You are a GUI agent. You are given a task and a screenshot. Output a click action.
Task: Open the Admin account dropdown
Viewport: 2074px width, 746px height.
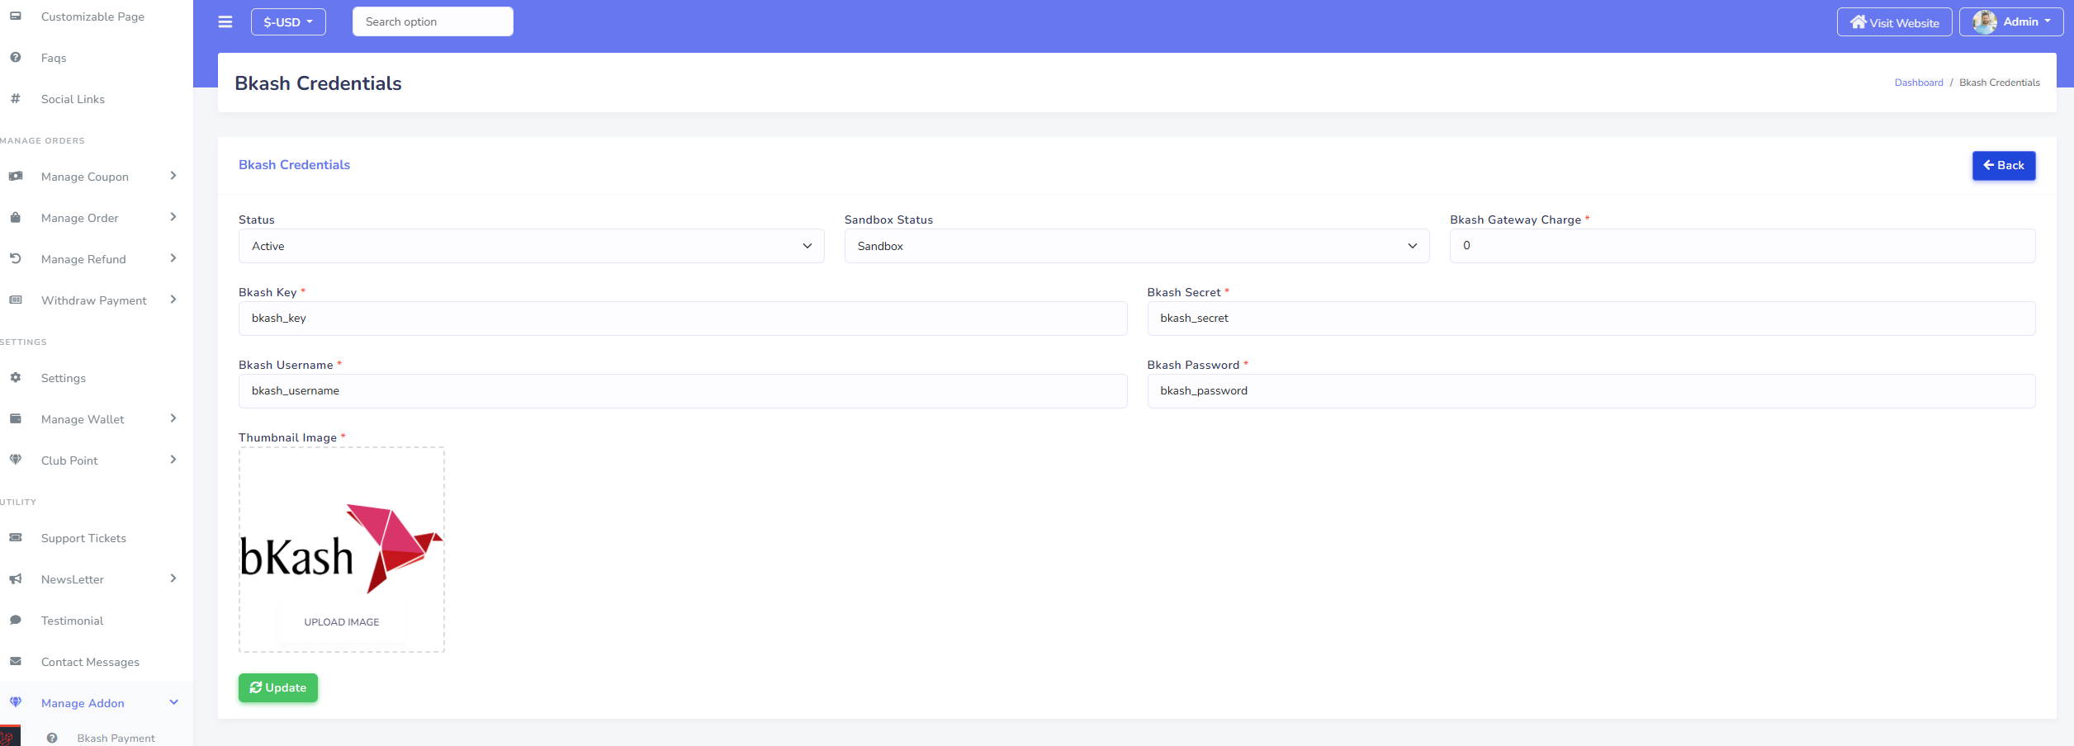tap(2011, 22)
